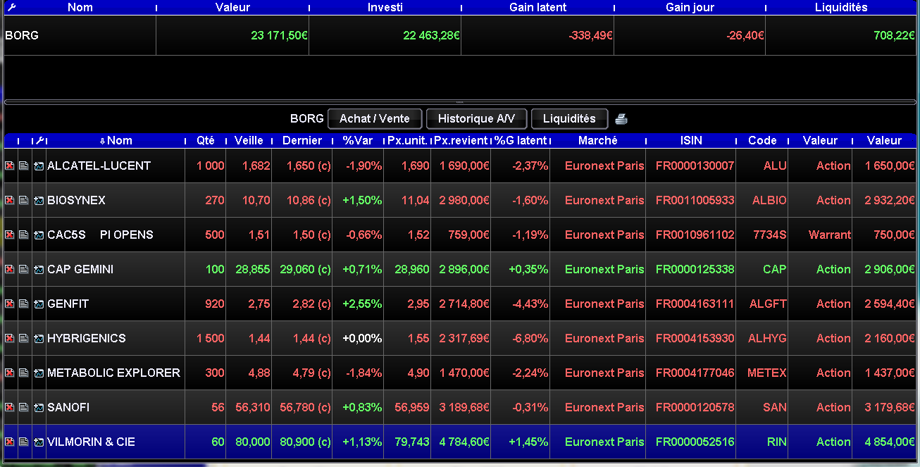This screenshot has width=920, height=467.
Task: Delete the ALCATEL-LUCENT position with its red X
Action: pyautogui.click(x=10, y=166)
